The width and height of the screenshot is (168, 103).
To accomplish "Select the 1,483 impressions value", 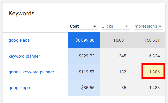I will coord(154,88).
